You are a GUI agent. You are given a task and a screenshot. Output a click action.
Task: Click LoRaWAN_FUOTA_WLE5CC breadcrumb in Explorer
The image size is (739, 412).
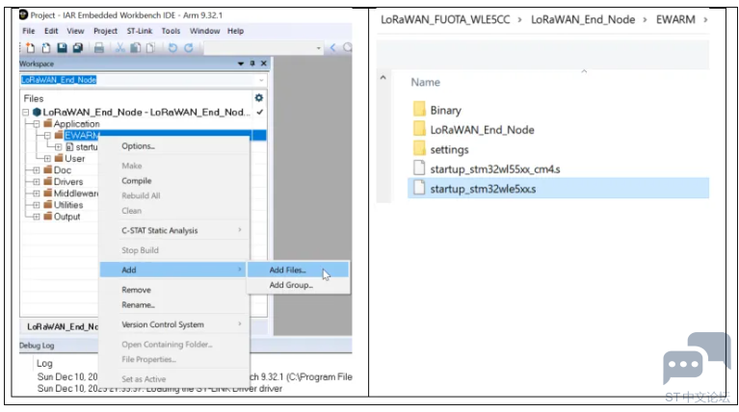[445, 20]
